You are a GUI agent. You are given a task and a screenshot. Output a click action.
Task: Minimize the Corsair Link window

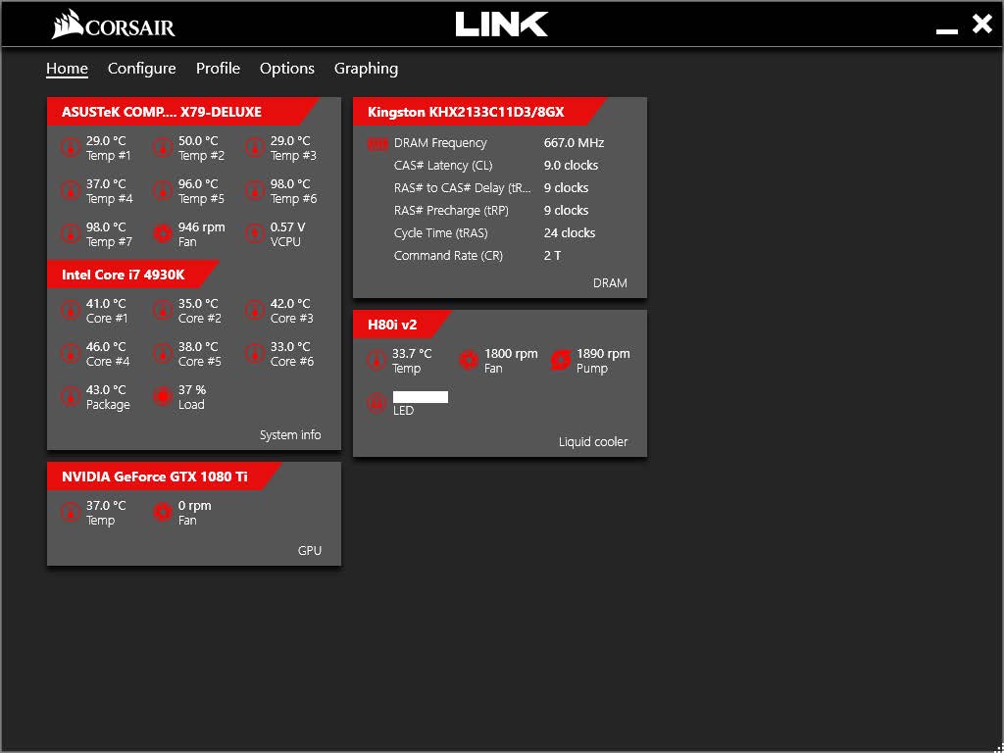click(x=947, y=30)
